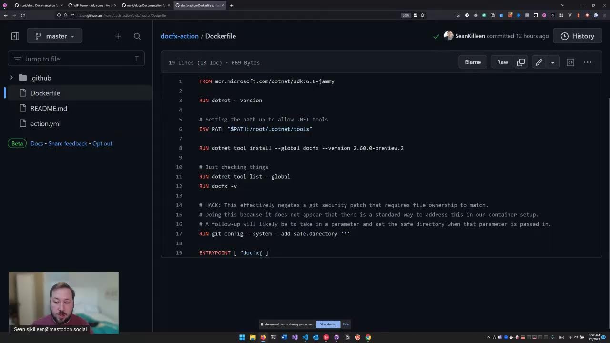This screenshot has width=610, height=343.
Task: Collapse the file tree side panel
Action: [x=15, y=36]
